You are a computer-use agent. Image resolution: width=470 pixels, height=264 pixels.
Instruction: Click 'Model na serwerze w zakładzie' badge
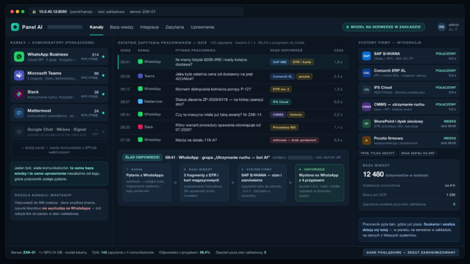pyautogui.click(x=384, y=27)
